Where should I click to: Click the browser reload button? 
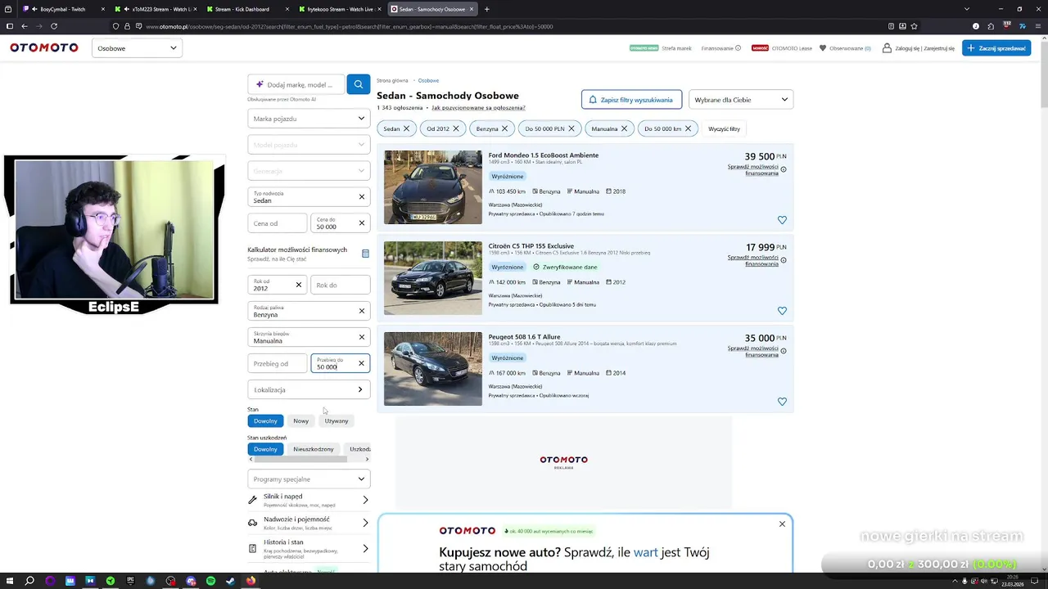pyautogui.click(x=54, y=26)
